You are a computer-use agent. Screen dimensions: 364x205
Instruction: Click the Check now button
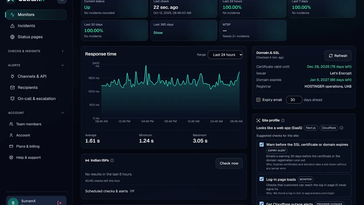[229, 163]
